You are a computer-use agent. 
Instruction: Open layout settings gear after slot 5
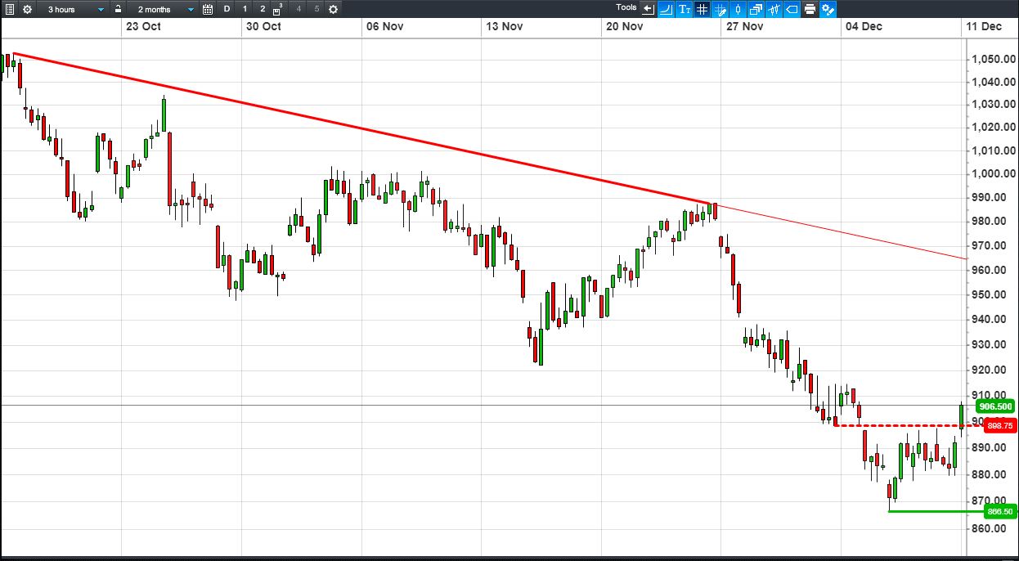click(x=333, y=9)
